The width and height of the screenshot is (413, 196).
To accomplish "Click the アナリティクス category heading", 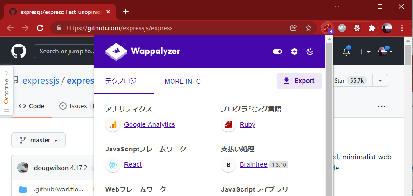I will pyautogui.click(x=129, y=110).
